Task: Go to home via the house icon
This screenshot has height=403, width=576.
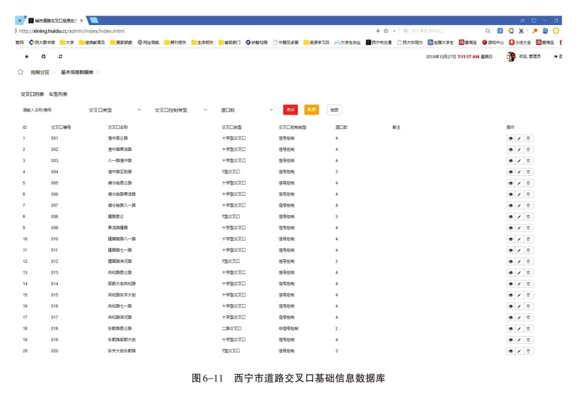Action: click(x=21, y=72)
